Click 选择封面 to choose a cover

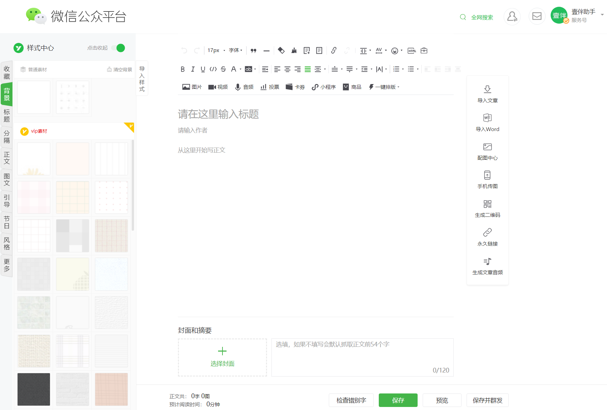pyautogui.click(x=222, y=357)
